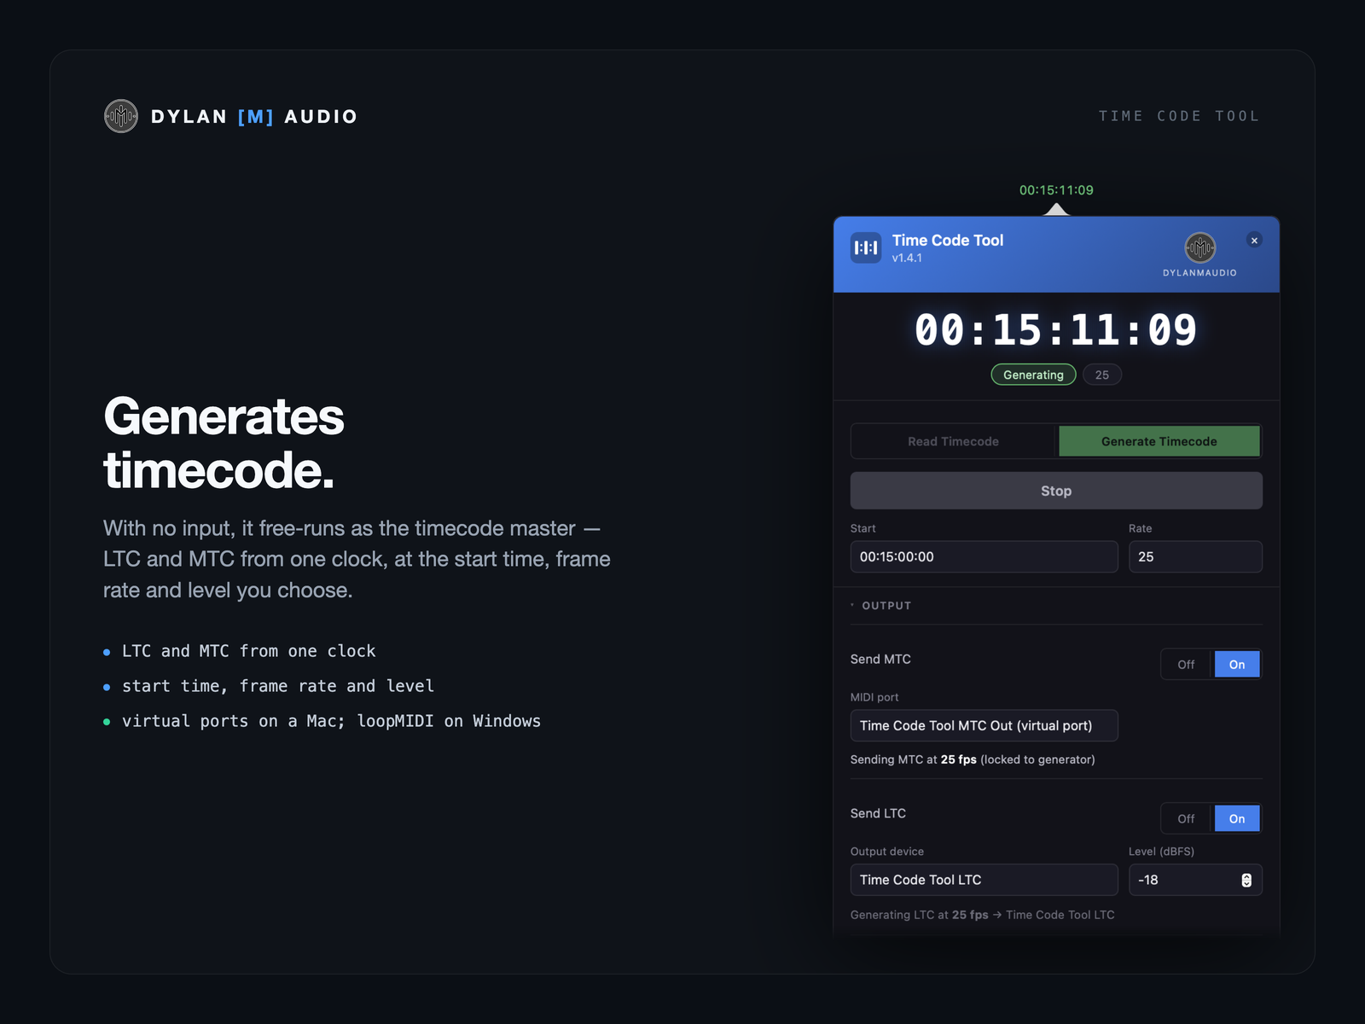Click the Time Code Tool title text

[948, 241]
